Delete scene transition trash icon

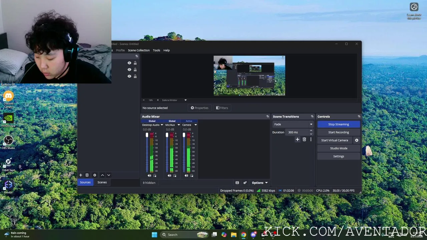[x=304, y=140]
